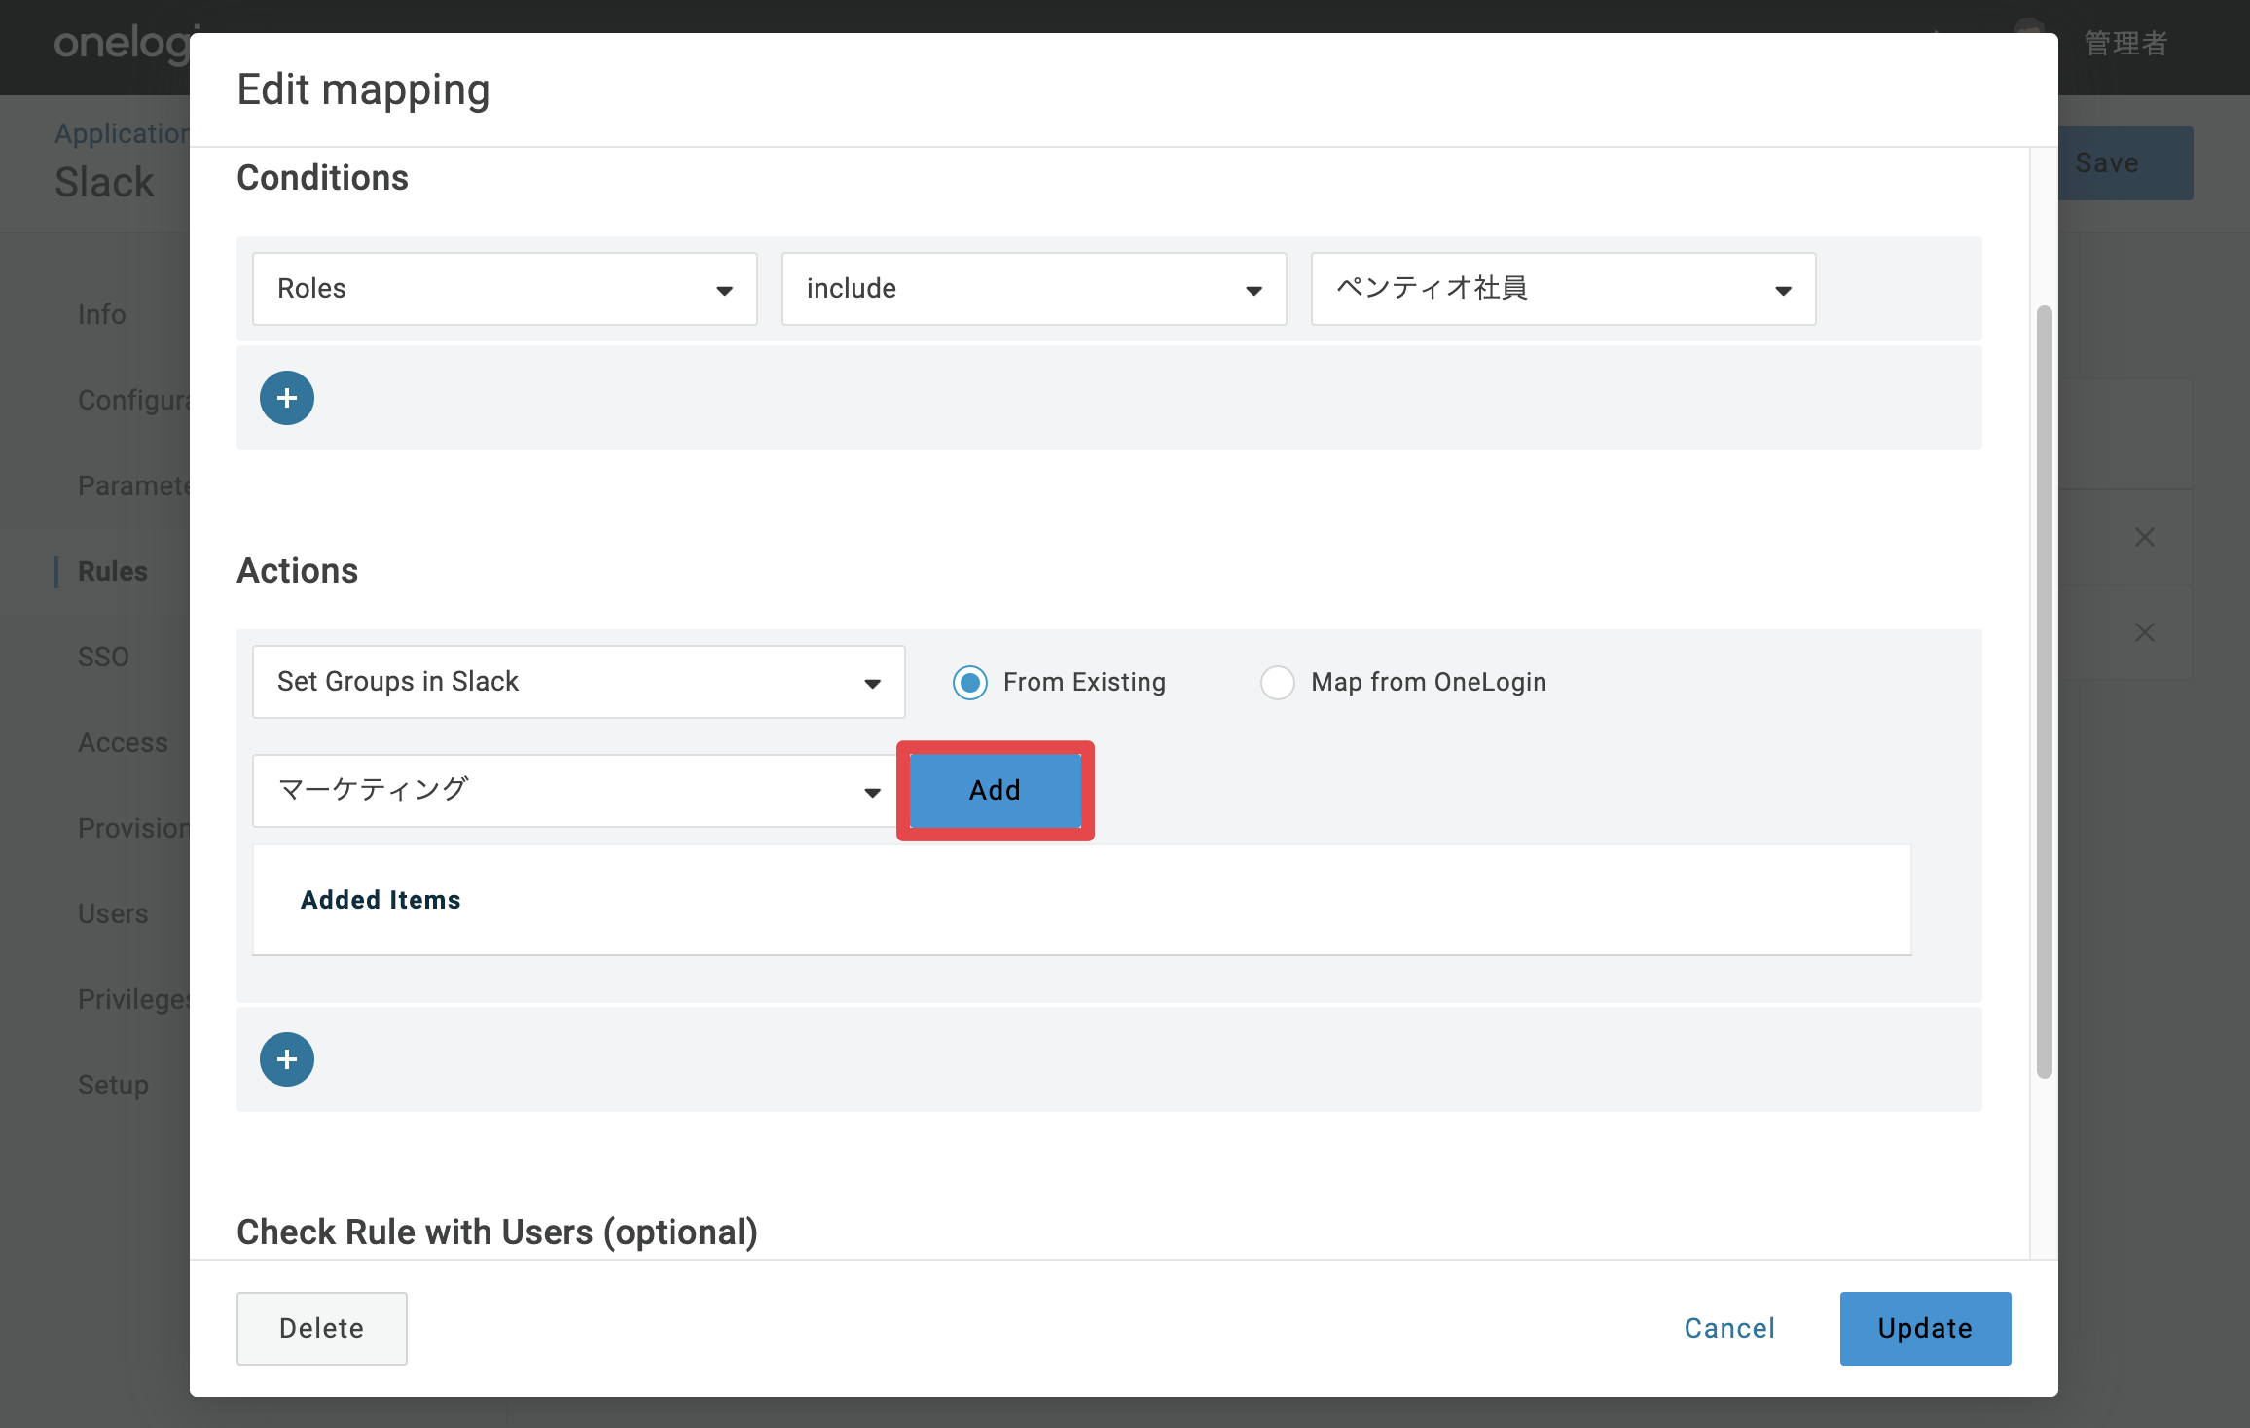Delete this mapping

[x=321, y=1329]
